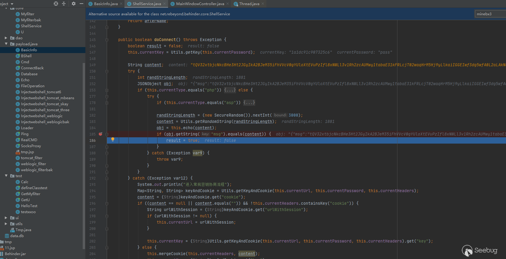506x259 pixels.
Task: Click the locate/select opened file target icon
Action: [x=56, y=4]
